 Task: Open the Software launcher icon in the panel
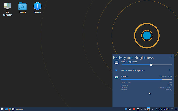[13, 109]
